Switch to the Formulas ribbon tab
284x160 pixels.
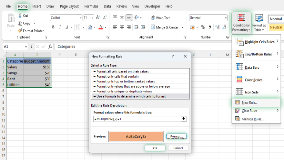pyautogui.click(x=91, y=6)
